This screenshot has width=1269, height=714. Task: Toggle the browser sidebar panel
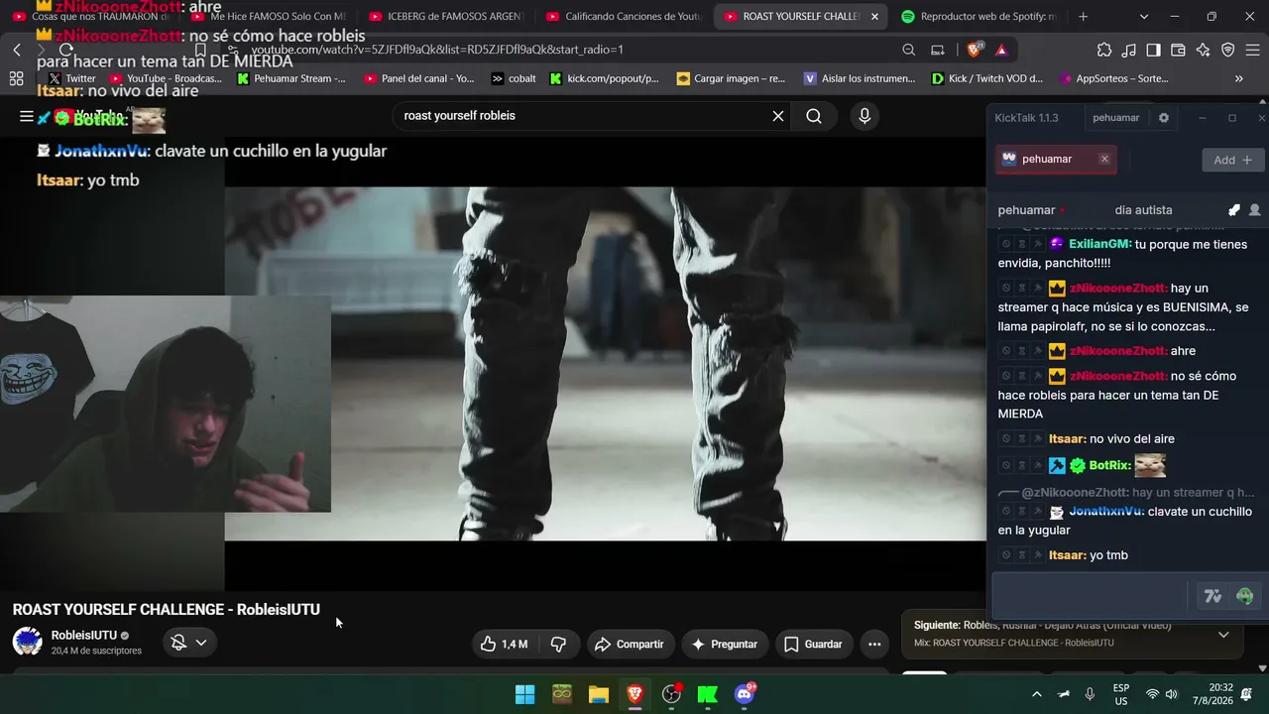(1153, 50)
